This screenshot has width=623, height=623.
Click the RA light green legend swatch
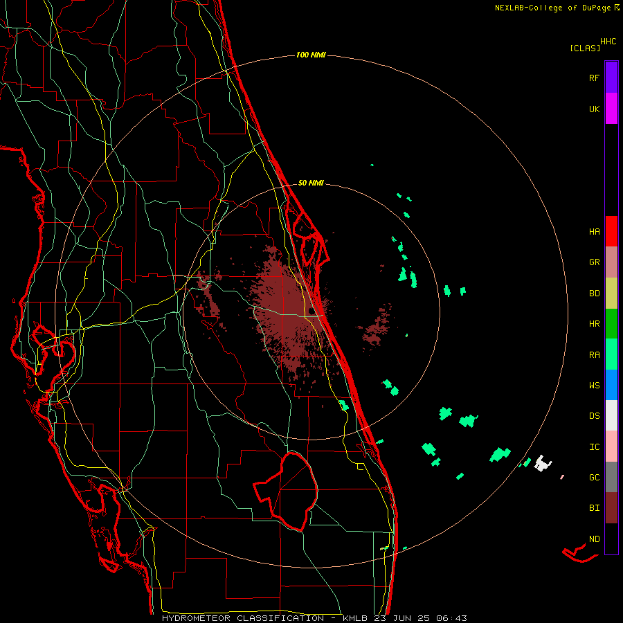(611, 354)
